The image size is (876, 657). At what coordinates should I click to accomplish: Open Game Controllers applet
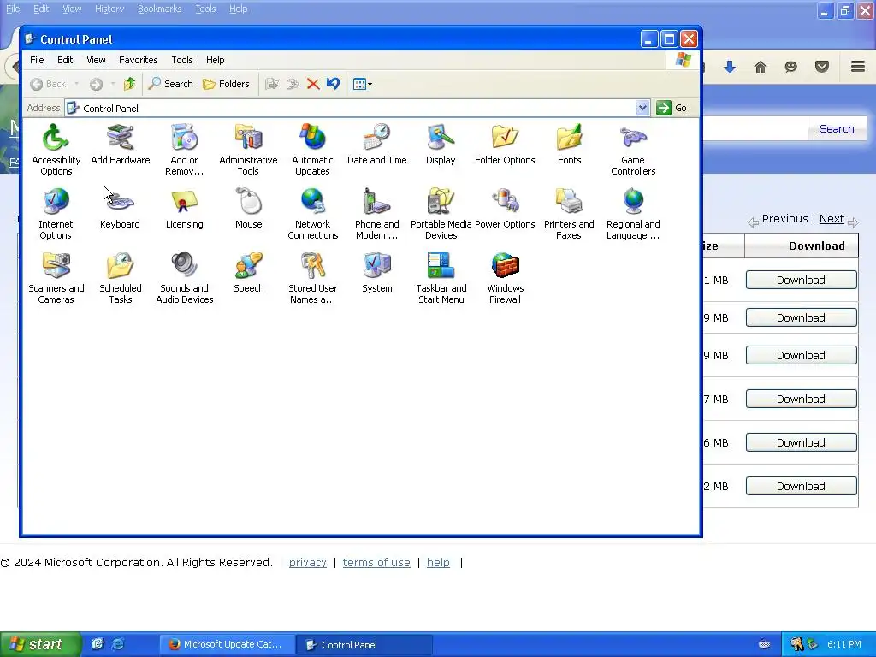click(633, 149)
